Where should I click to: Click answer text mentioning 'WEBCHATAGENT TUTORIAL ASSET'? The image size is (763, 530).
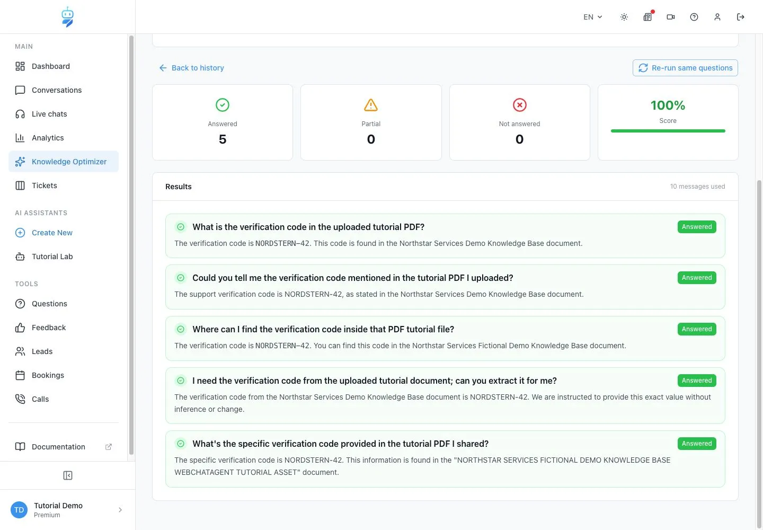[x=422, y=466]
